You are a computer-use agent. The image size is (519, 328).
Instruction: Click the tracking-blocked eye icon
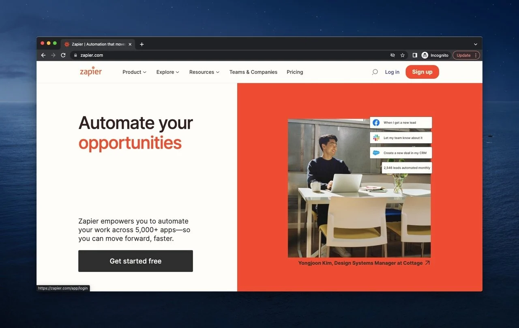392,55
